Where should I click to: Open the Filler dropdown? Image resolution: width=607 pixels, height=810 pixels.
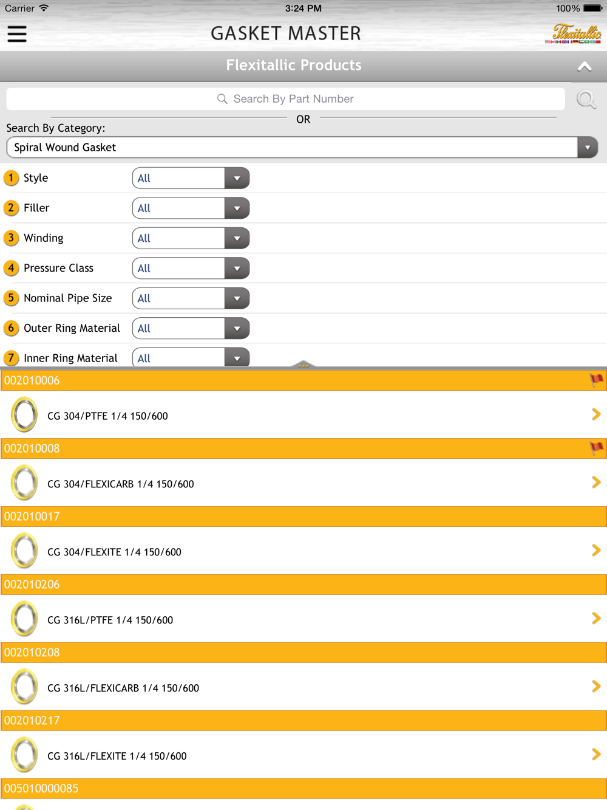[x=191, y=208]
